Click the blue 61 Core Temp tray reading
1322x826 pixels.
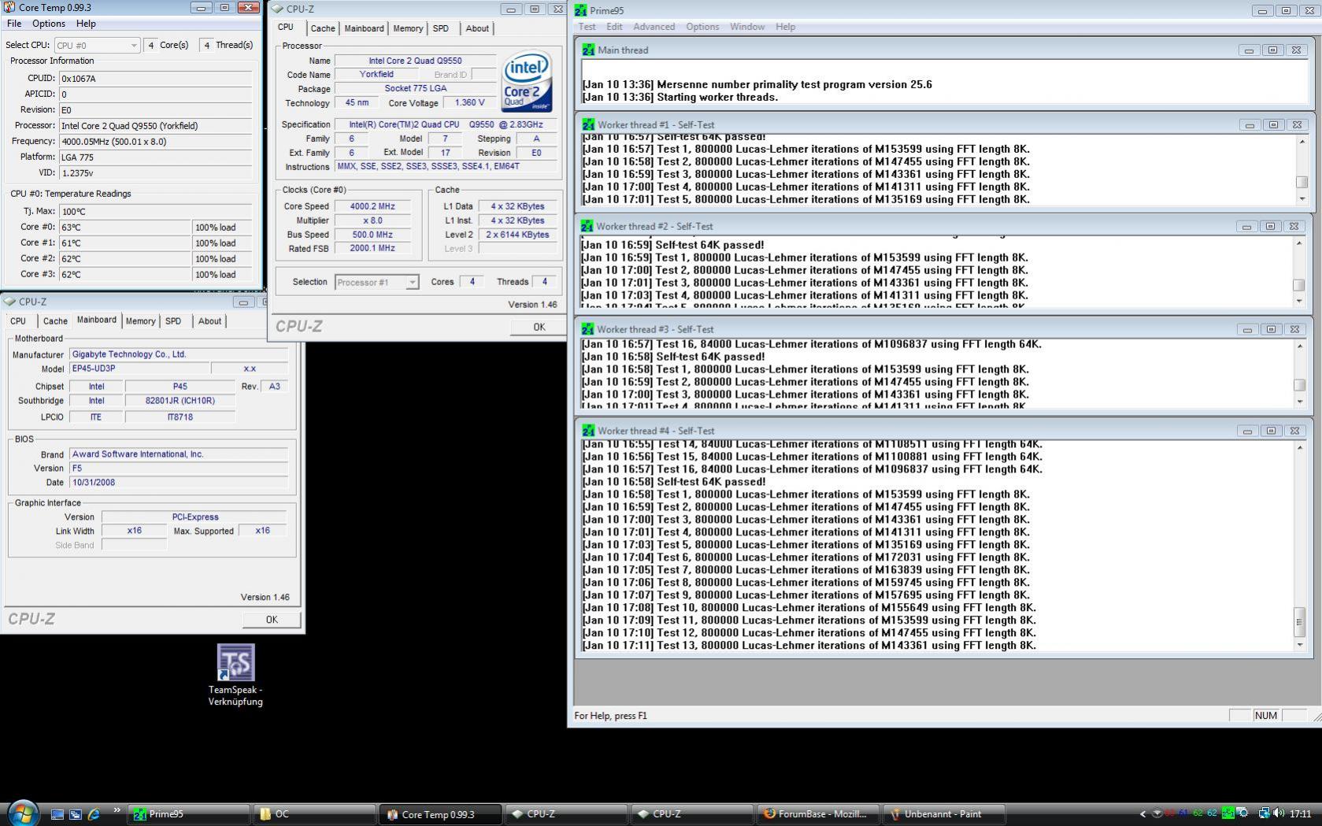click(1183, 813)
